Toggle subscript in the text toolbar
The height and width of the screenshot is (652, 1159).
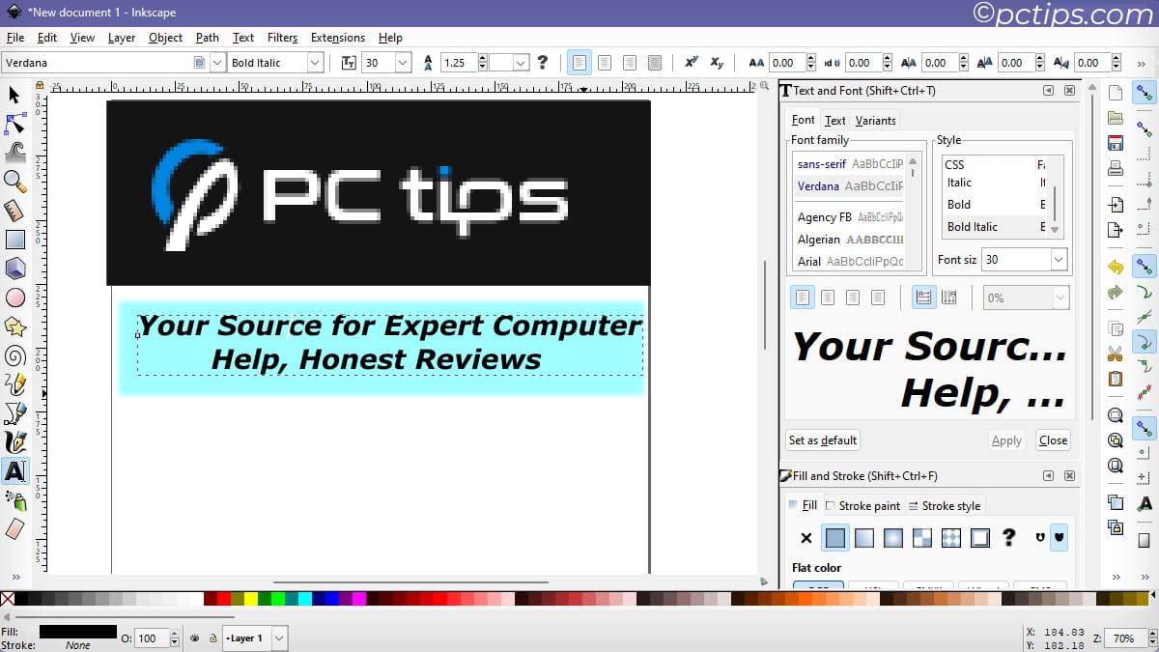(x=717, y=63)
